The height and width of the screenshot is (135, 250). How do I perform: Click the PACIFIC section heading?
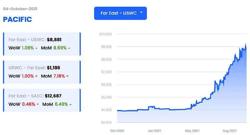(17, 19)
